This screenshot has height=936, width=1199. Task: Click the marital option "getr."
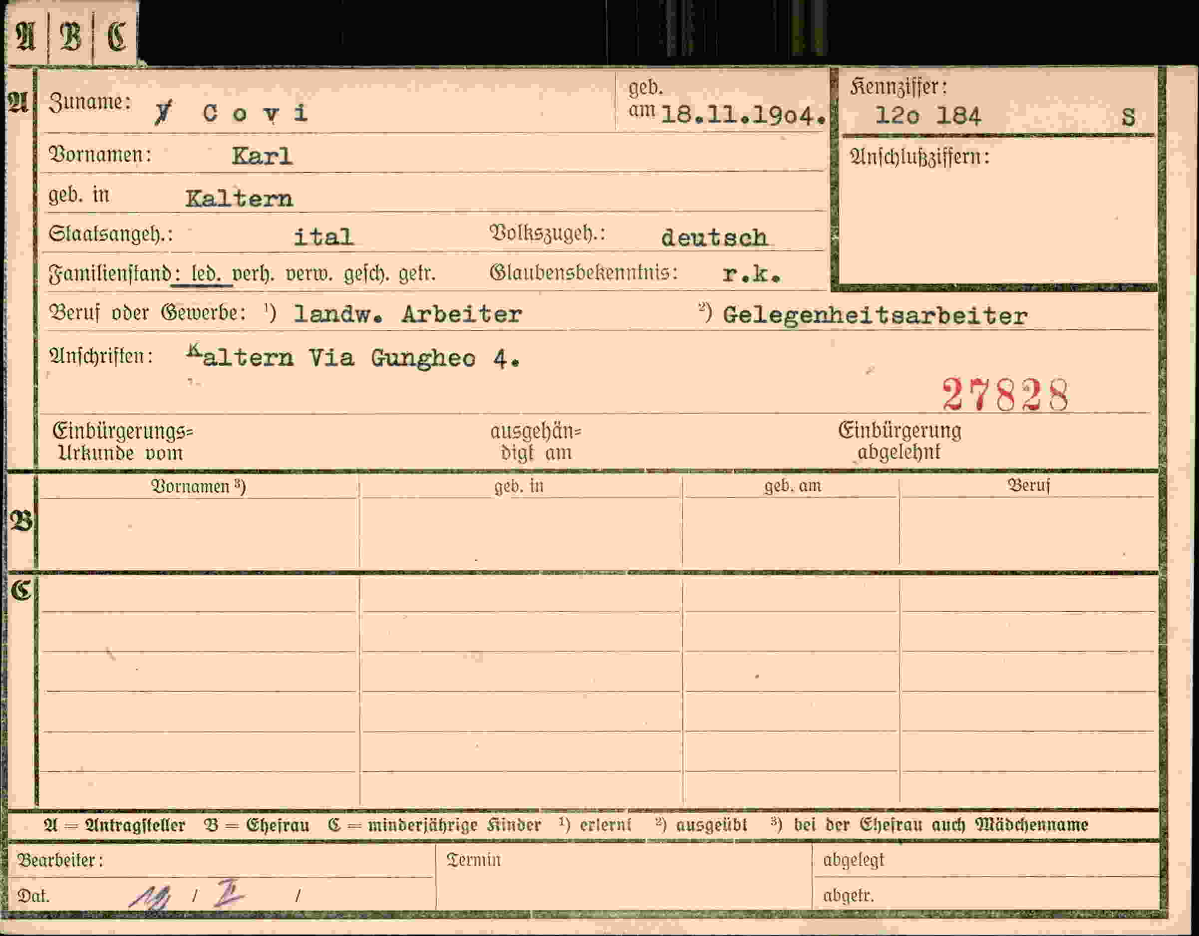tap(417, 273)
